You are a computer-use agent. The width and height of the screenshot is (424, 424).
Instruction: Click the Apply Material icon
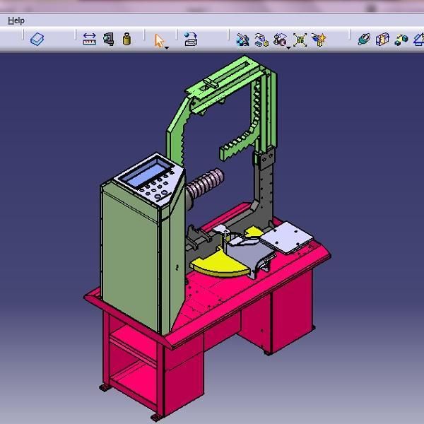click(x=37, y=40)
